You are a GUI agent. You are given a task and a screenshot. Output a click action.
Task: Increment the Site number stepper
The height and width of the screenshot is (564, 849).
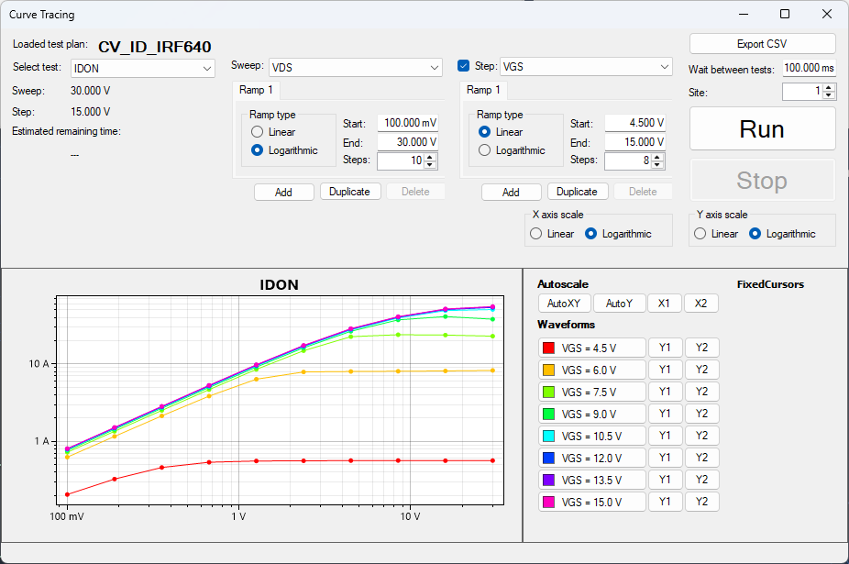pyautogui.click(x=829, y=88)
